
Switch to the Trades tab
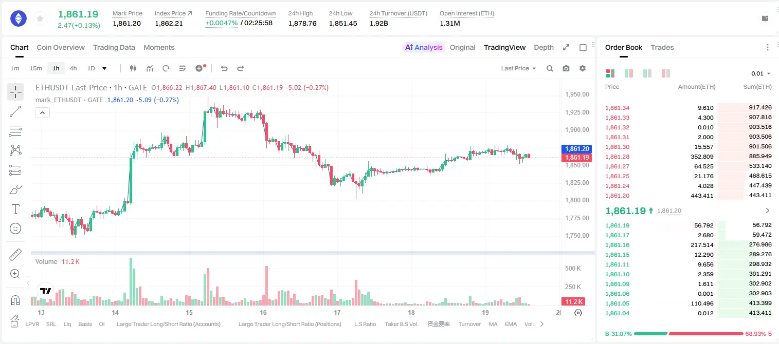(662, 47)
